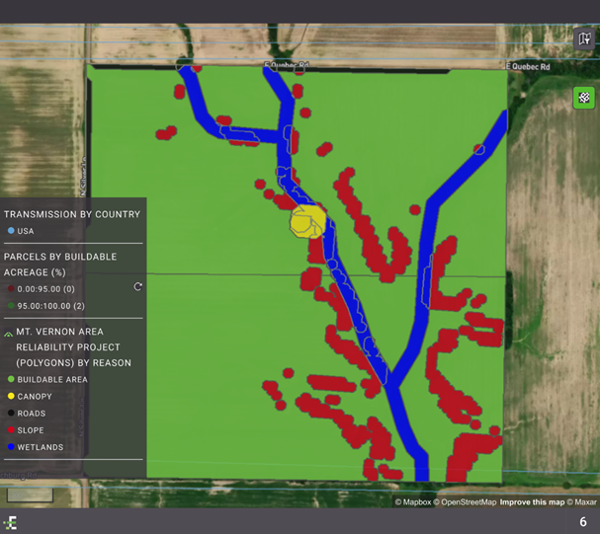Open the Maxar attribution link
The width and height of the screenshot is (600, 534).
click(x=581, y=501)
